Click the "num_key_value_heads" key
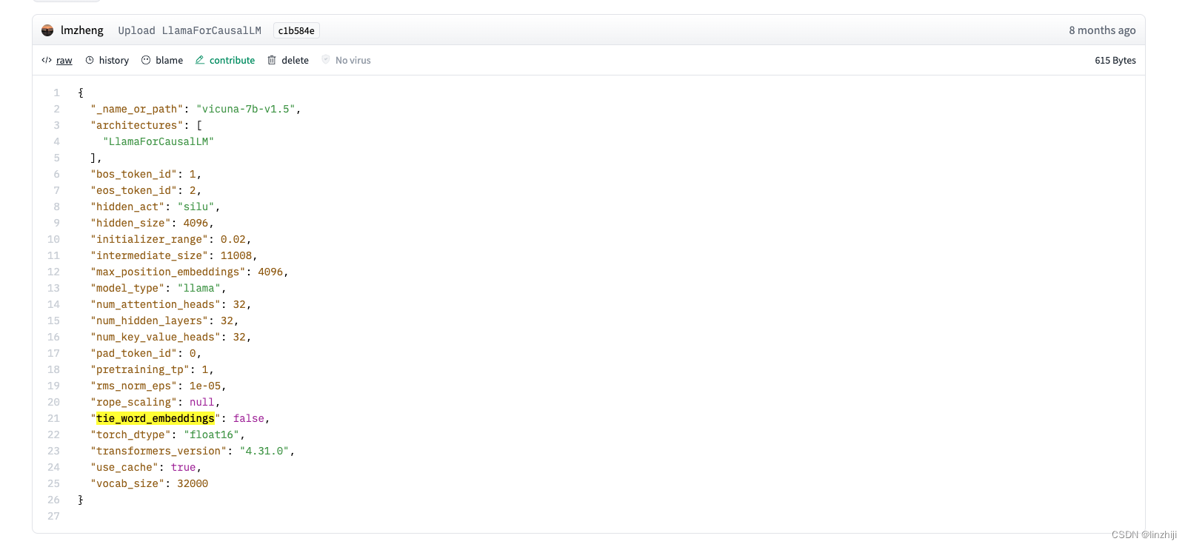 (x=156, y=337)
